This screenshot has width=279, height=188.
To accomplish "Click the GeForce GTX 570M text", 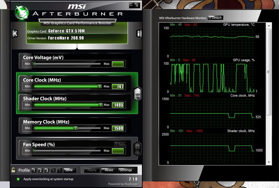I will pyautogui.click(x=66, y=31).
